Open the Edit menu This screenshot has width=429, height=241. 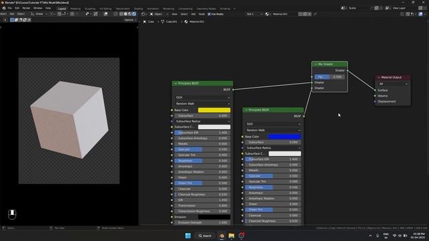(x=17, y=8)
